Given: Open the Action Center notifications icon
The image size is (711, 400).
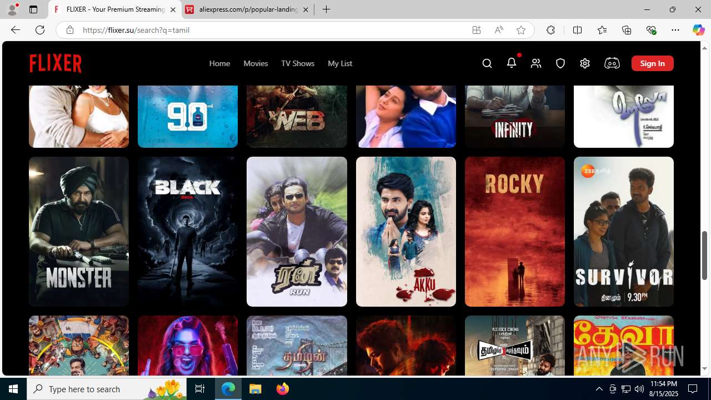Looking at the screenshot, I should (693, 389).
